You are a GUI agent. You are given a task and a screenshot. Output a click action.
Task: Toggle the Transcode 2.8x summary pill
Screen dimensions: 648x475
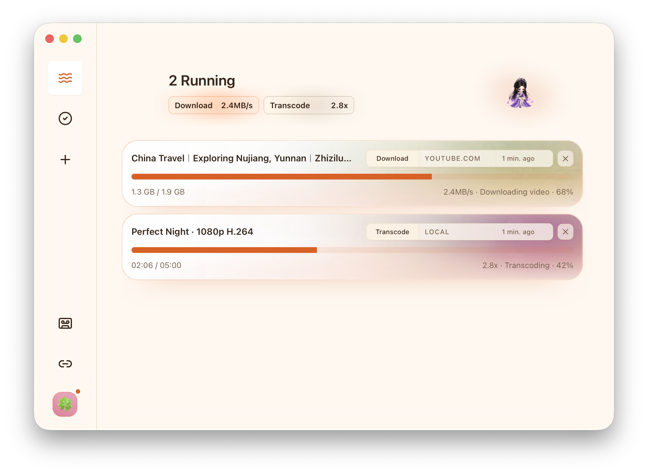tap(309, 105)
